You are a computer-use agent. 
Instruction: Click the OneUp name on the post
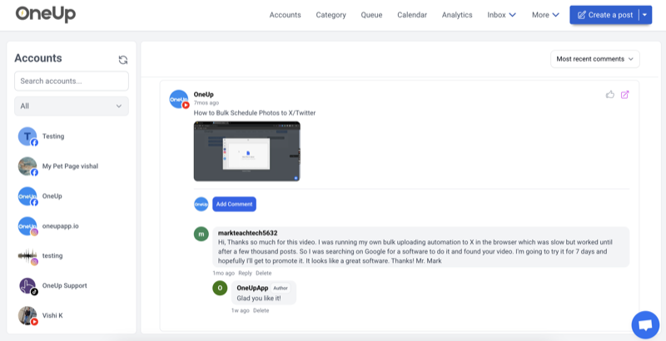pos(204,94)
